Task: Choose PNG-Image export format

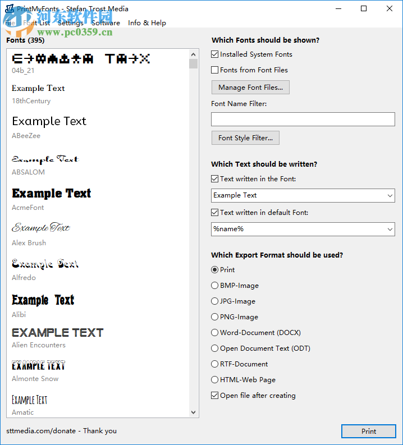Action: (x=215, y=317)
